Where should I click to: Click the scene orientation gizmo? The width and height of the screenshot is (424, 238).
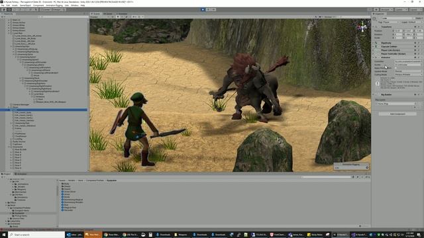(x=362, y=27)
